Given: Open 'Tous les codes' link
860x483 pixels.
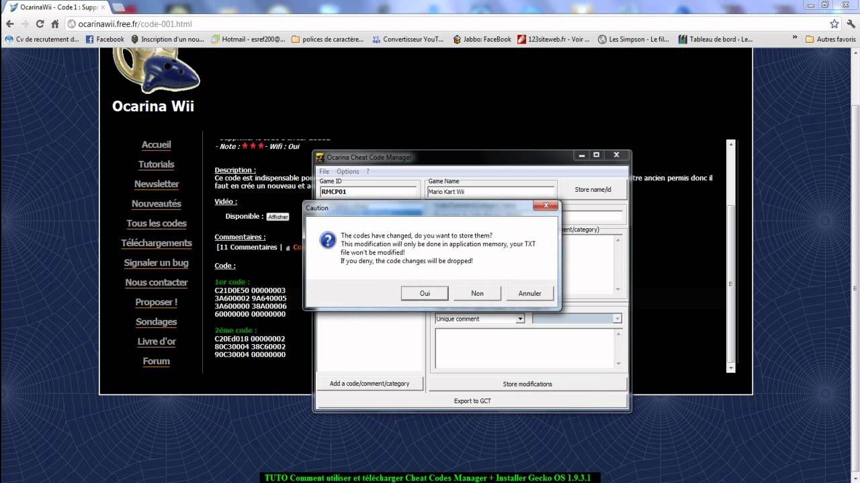Looking at the screenshot, I should (156, 223).
